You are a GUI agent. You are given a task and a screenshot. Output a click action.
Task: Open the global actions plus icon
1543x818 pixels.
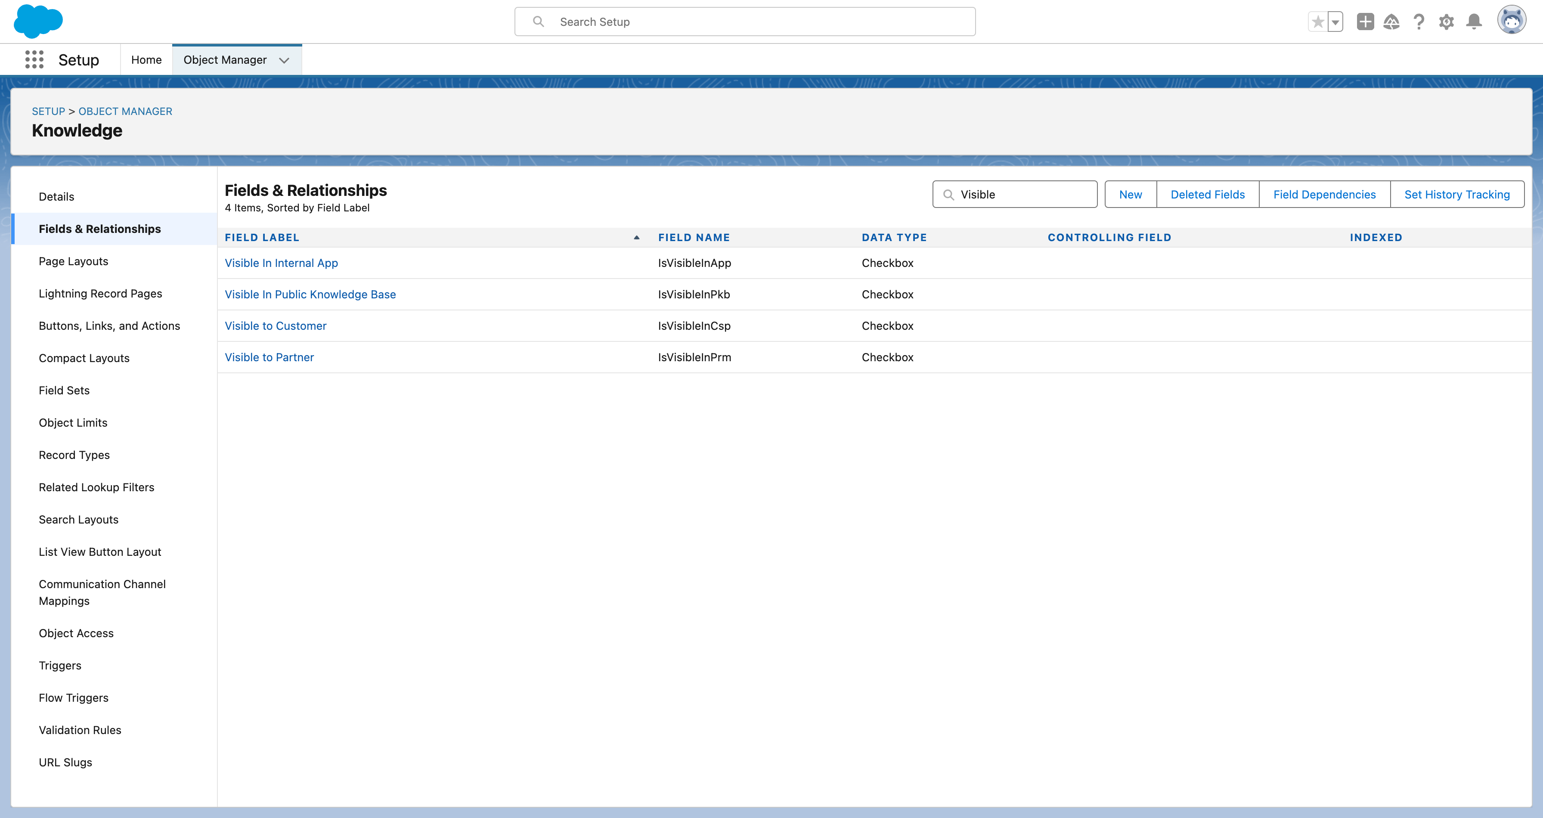(1365, 22)
